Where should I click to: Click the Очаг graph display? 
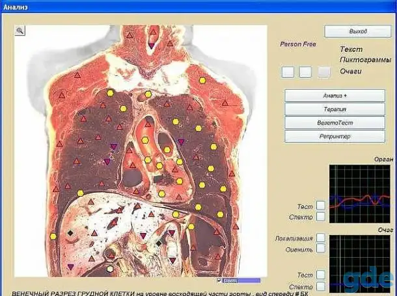click(x=359, y=264)
